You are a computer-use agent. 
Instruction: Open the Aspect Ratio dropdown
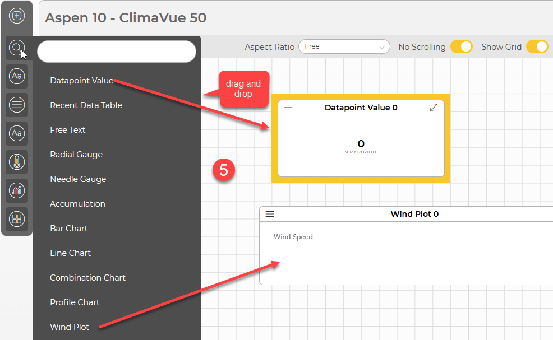point(344,46)
